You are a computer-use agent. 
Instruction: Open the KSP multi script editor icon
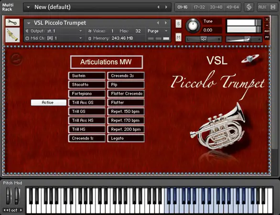coord(249,7)
